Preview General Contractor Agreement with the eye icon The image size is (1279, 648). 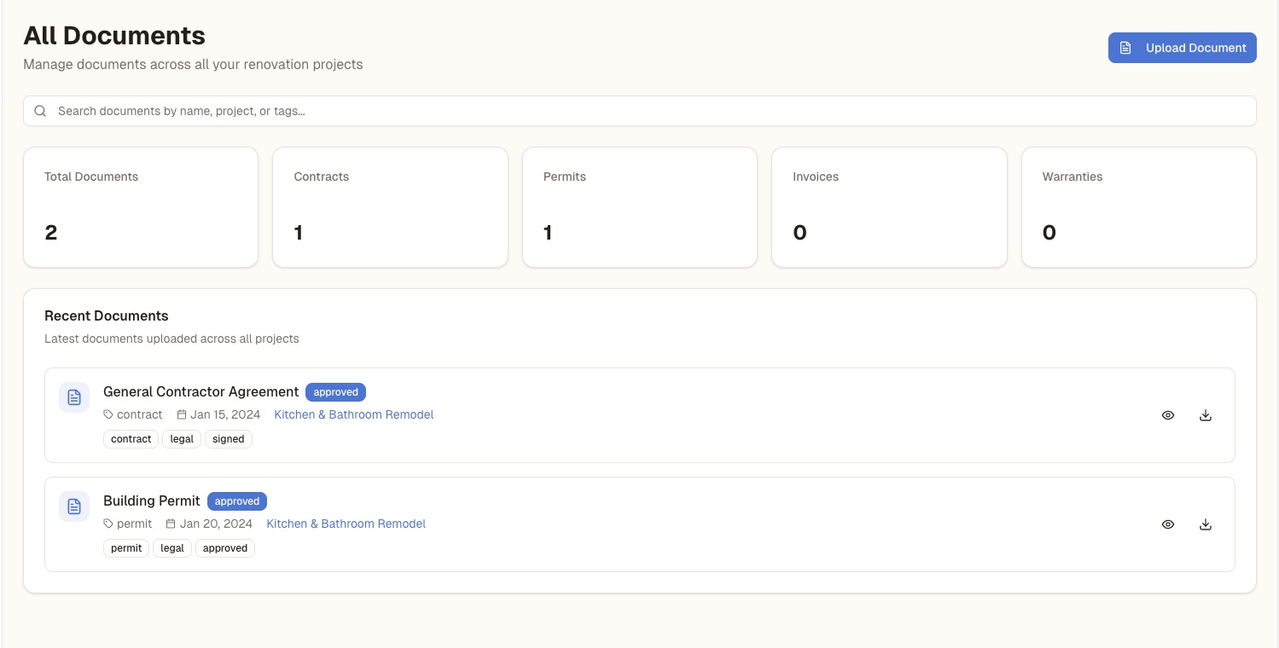point(1167,415)
